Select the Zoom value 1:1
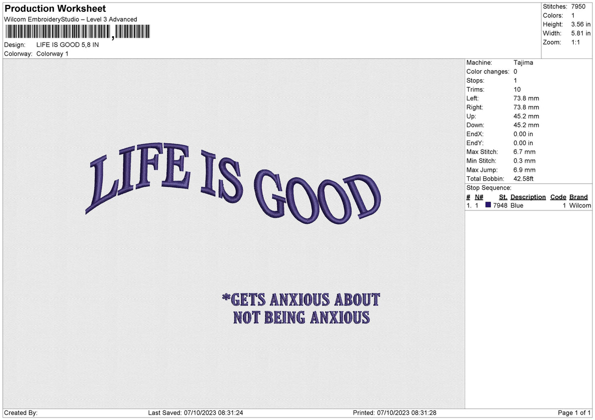The height and width of the screenshot is (420, 595). [576, 42]
